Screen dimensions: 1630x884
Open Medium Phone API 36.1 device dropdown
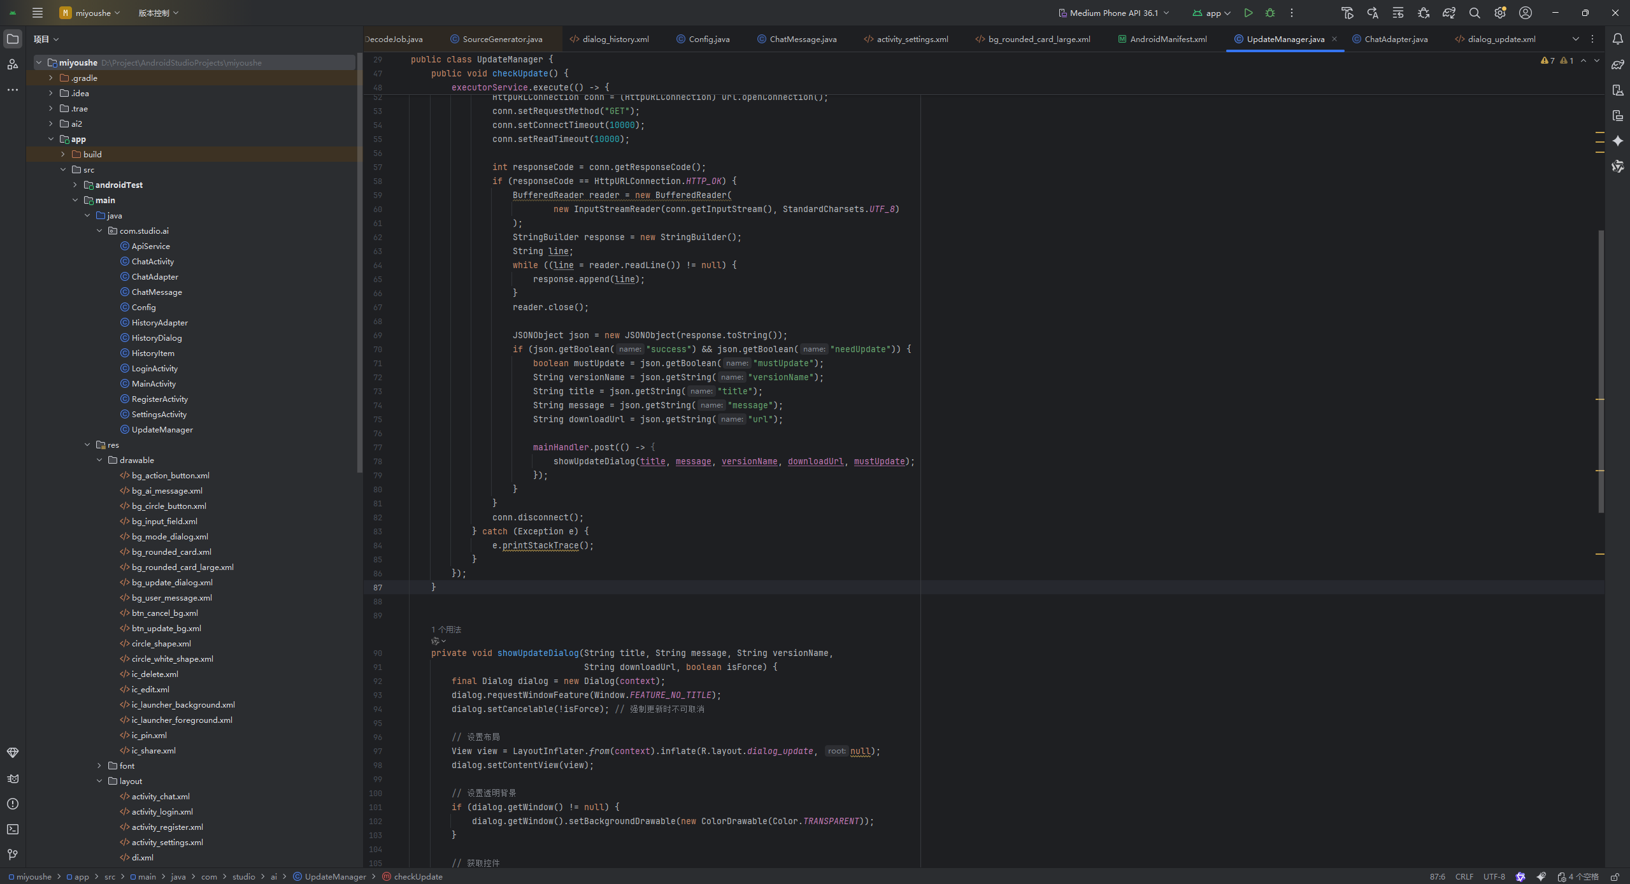click(1113, 13)
